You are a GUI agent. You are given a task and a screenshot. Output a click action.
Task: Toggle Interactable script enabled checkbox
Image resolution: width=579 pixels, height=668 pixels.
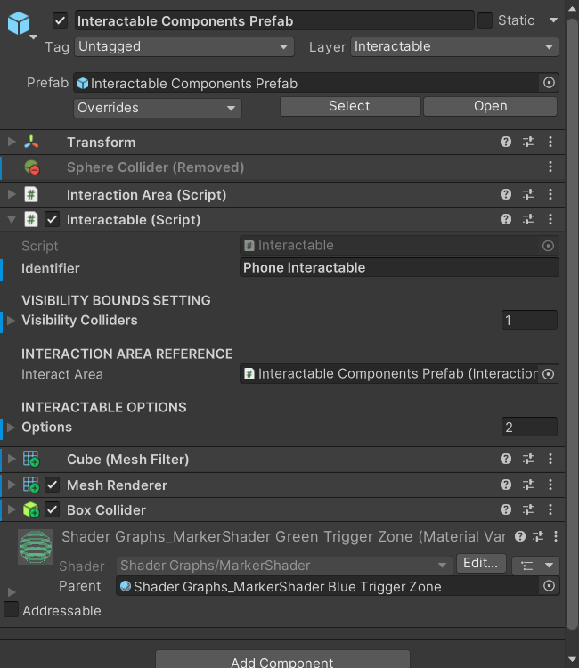click(53, 220)
